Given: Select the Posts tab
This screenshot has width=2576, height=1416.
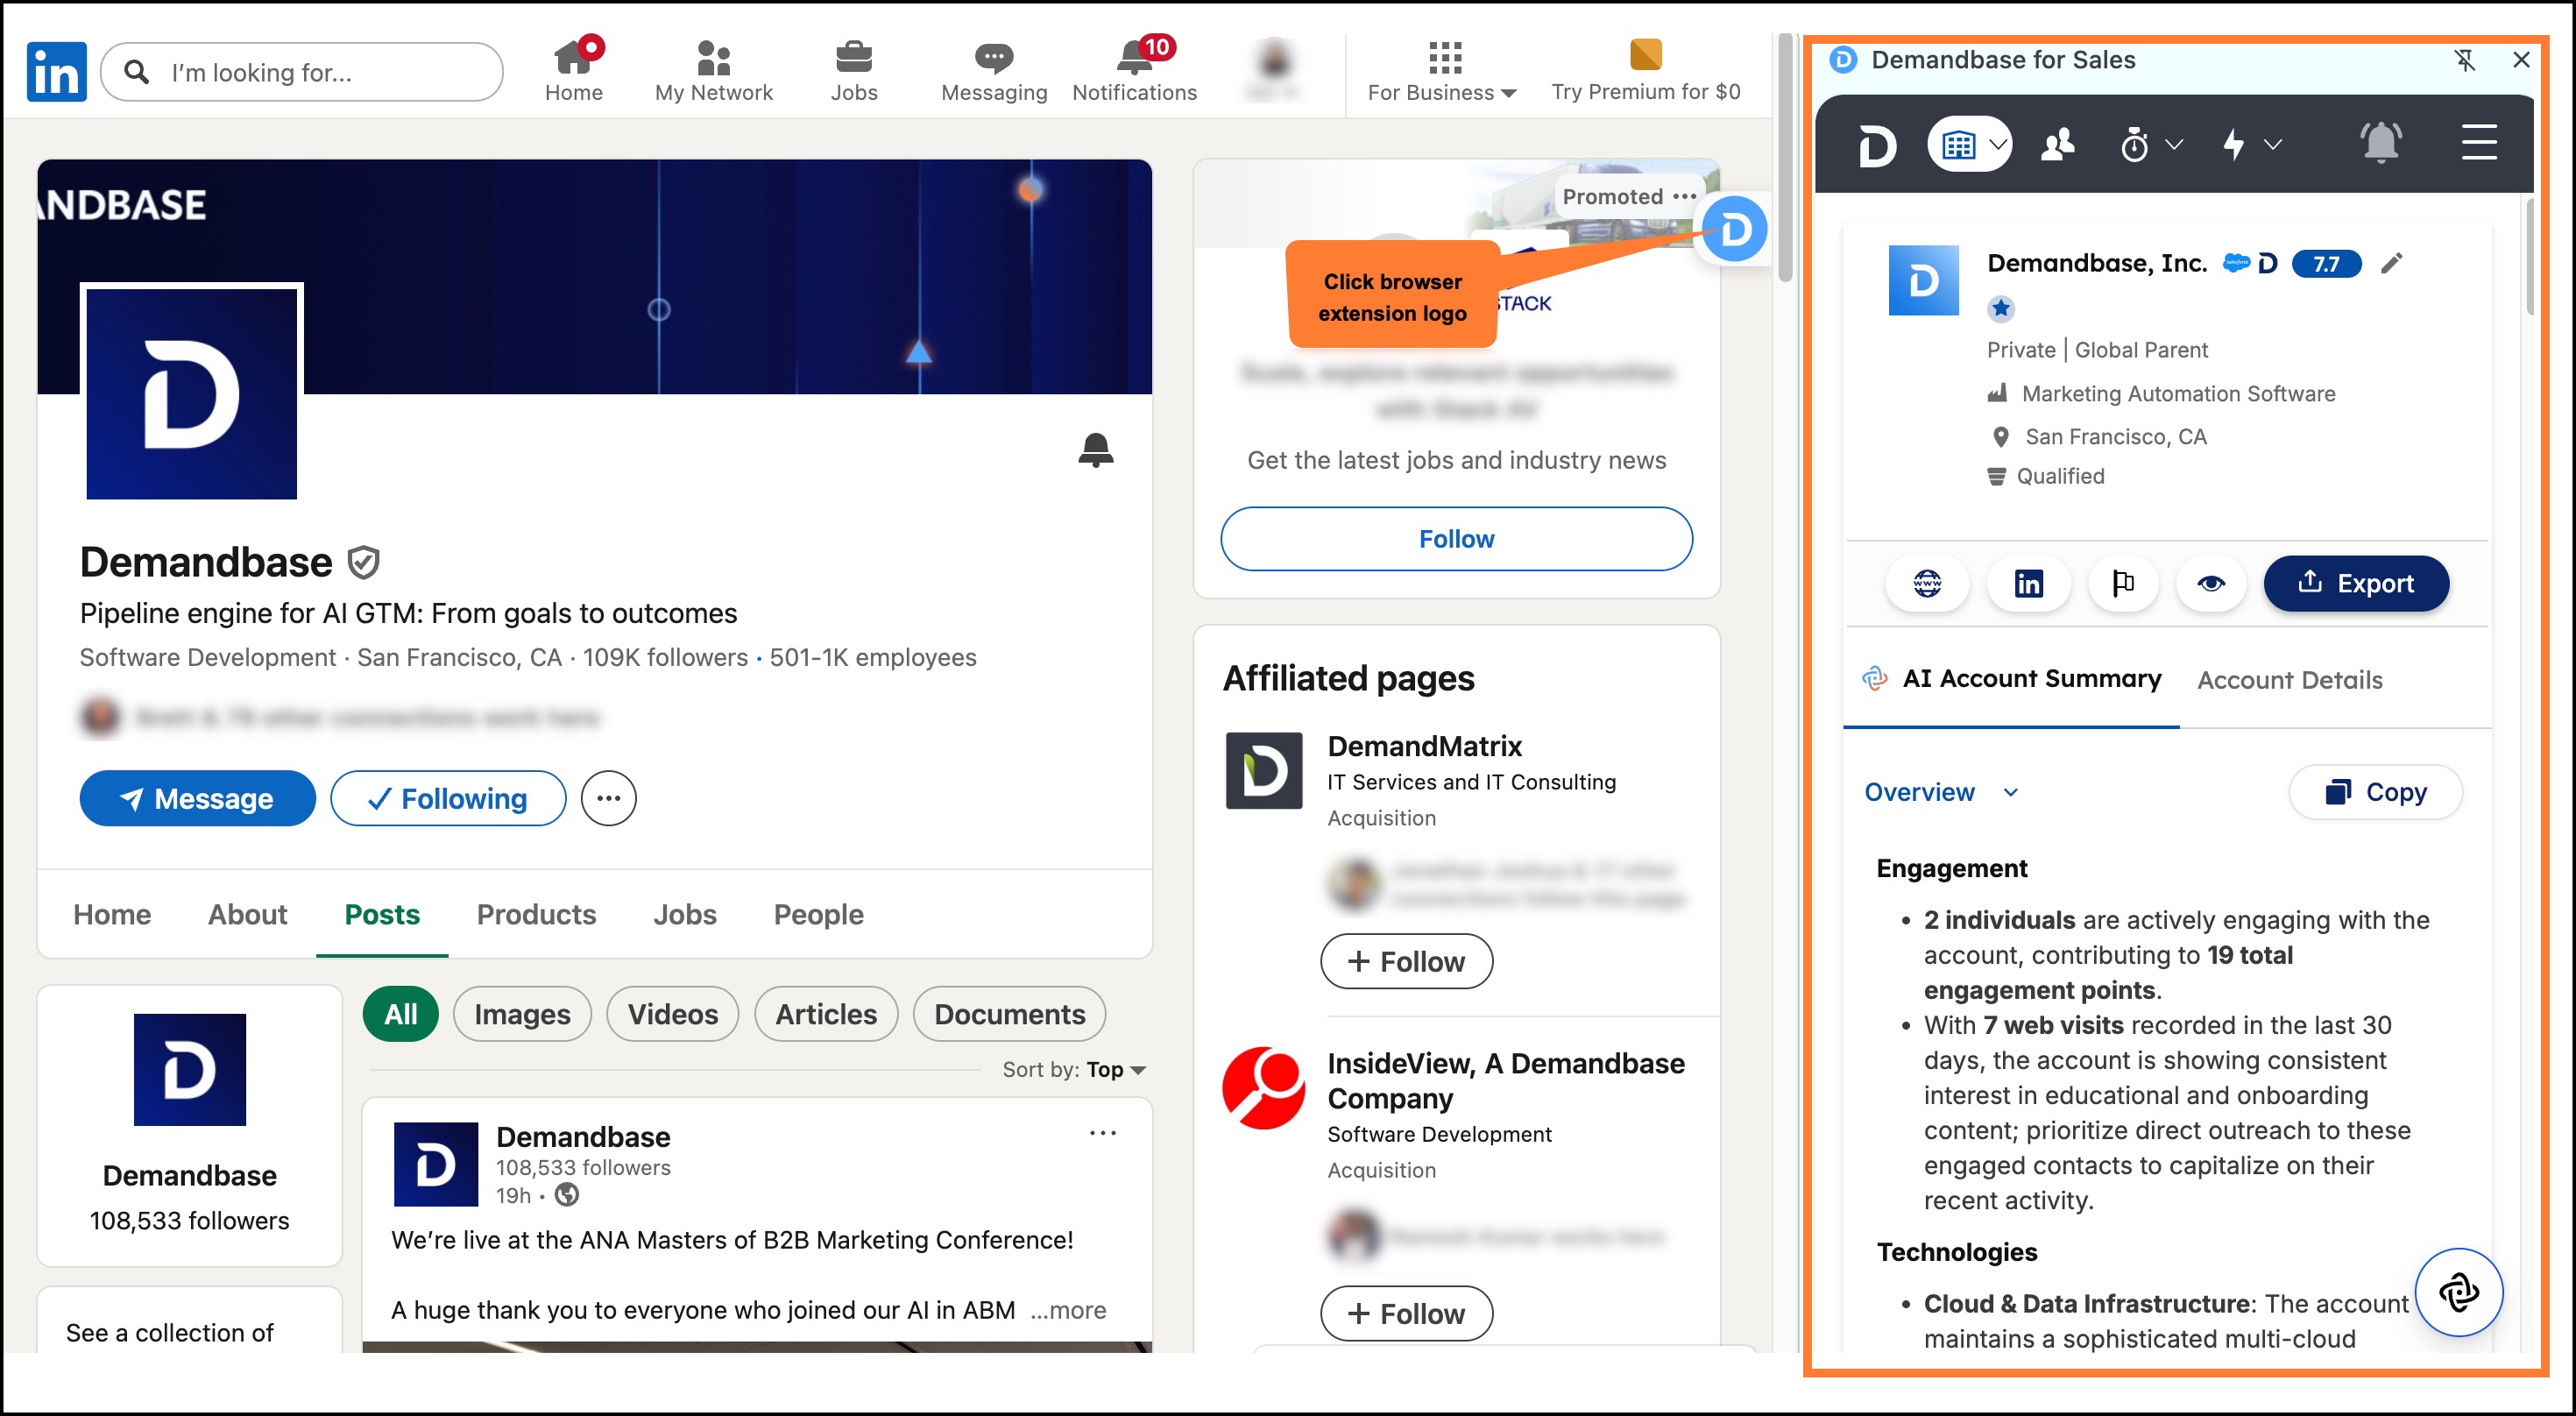Looking at the screenshot, I should (382, 914).
